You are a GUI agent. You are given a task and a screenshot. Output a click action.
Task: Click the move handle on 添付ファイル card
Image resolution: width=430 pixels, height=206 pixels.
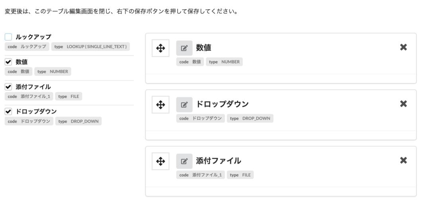160,161
